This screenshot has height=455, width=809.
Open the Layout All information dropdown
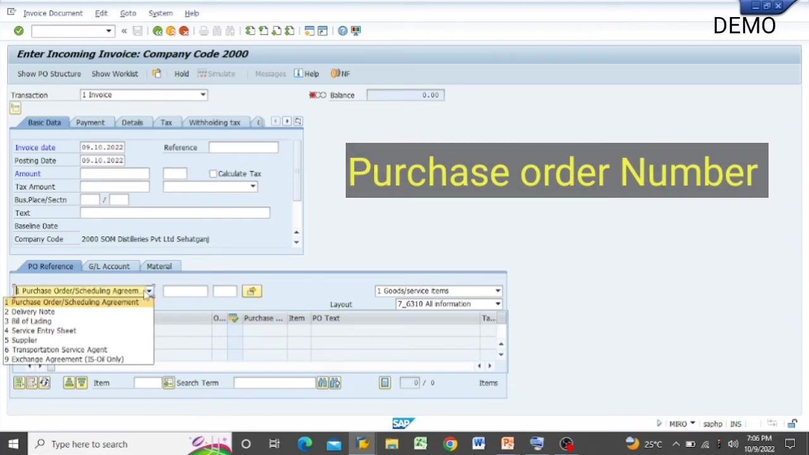tap(498, 305)
